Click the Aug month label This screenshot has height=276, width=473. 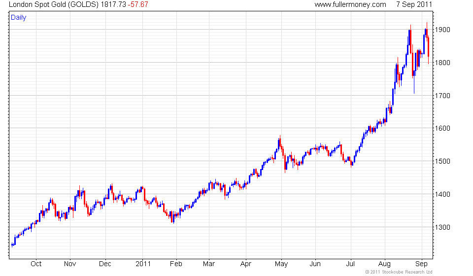384,264
